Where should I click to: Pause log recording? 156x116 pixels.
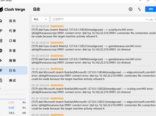130,9
